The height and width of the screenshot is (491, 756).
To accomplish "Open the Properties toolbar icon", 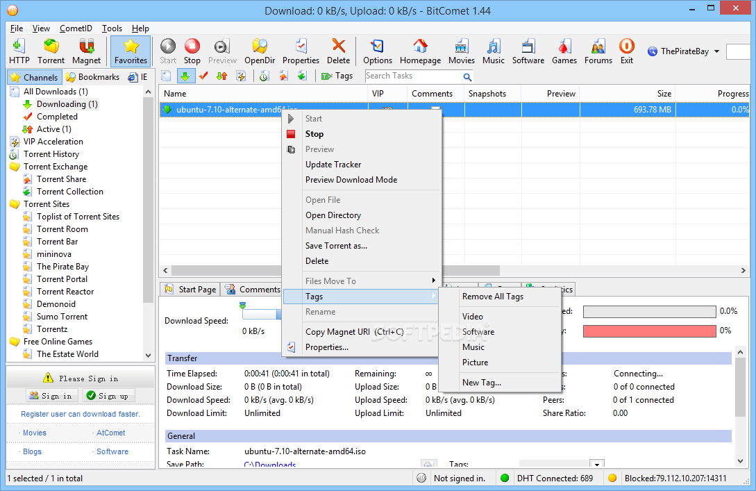I will tap(301, 51).
